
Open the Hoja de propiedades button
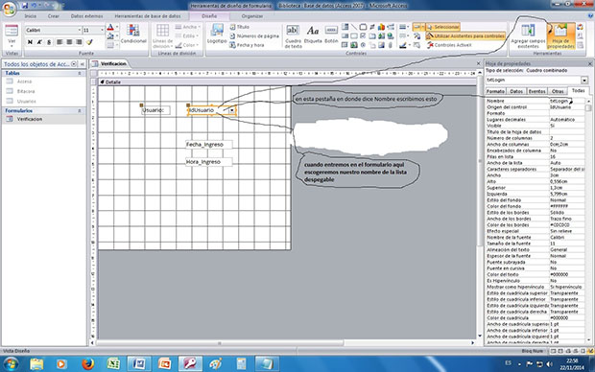560,36
